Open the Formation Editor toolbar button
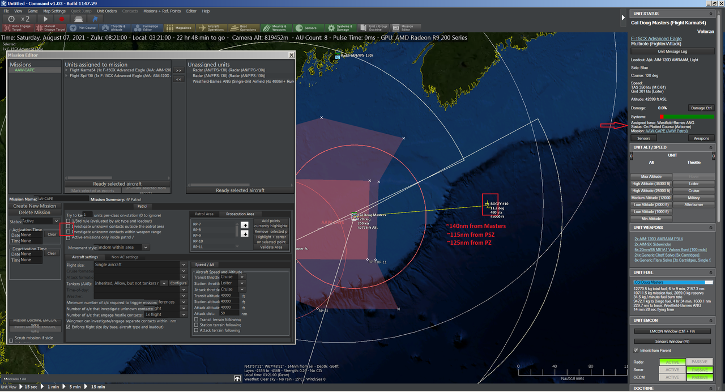Image resolution: width=725 pixels, height=392 pixels. click(147, 27)
